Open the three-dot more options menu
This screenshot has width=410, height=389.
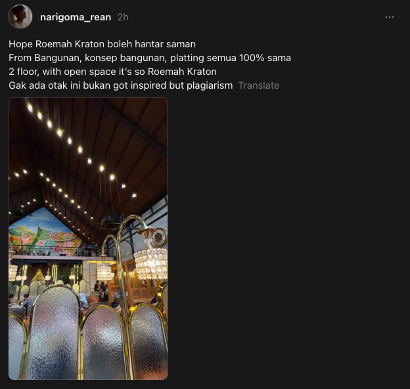pos(390,17)
